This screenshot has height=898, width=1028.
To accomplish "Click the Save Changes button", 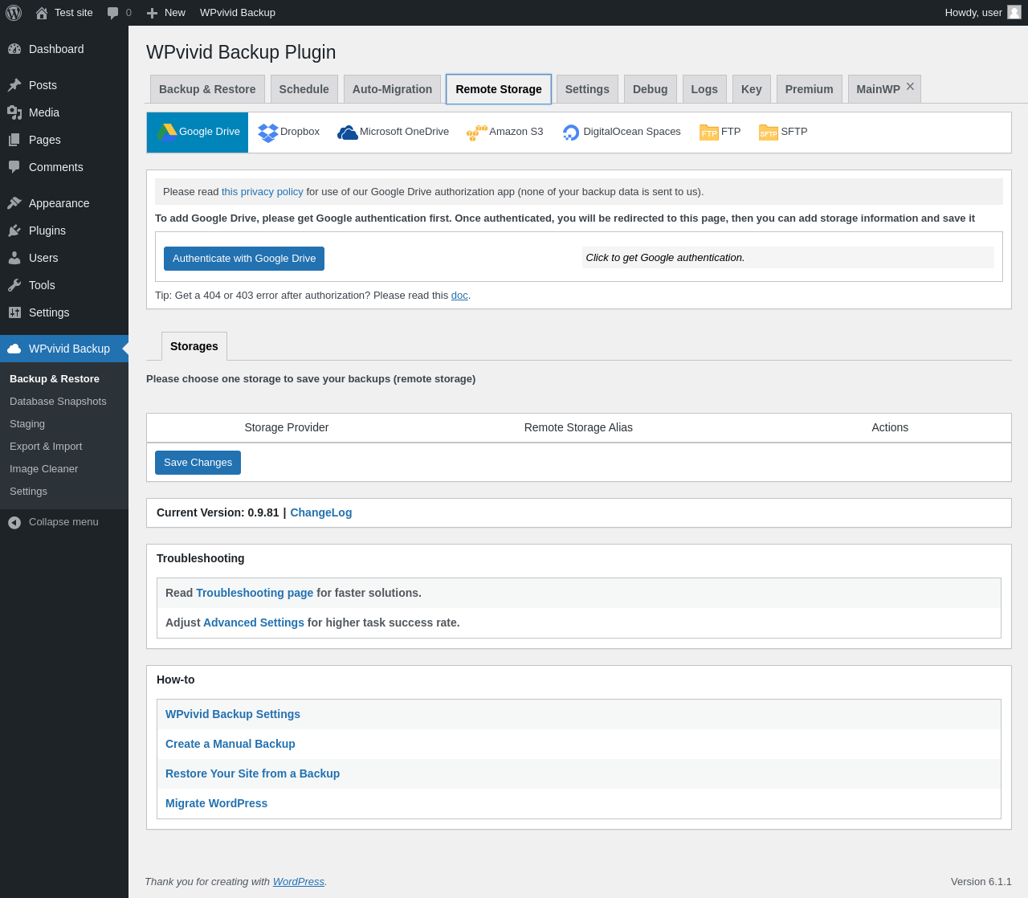I will point(198,463).
